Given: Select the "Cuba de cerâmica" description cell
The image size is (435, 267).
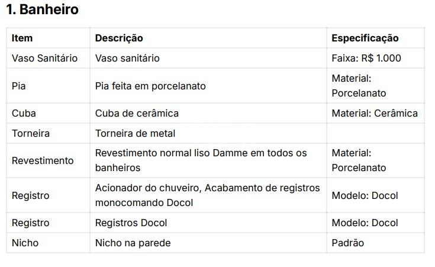Looking at the screenshot, I should tap(137, 113).
